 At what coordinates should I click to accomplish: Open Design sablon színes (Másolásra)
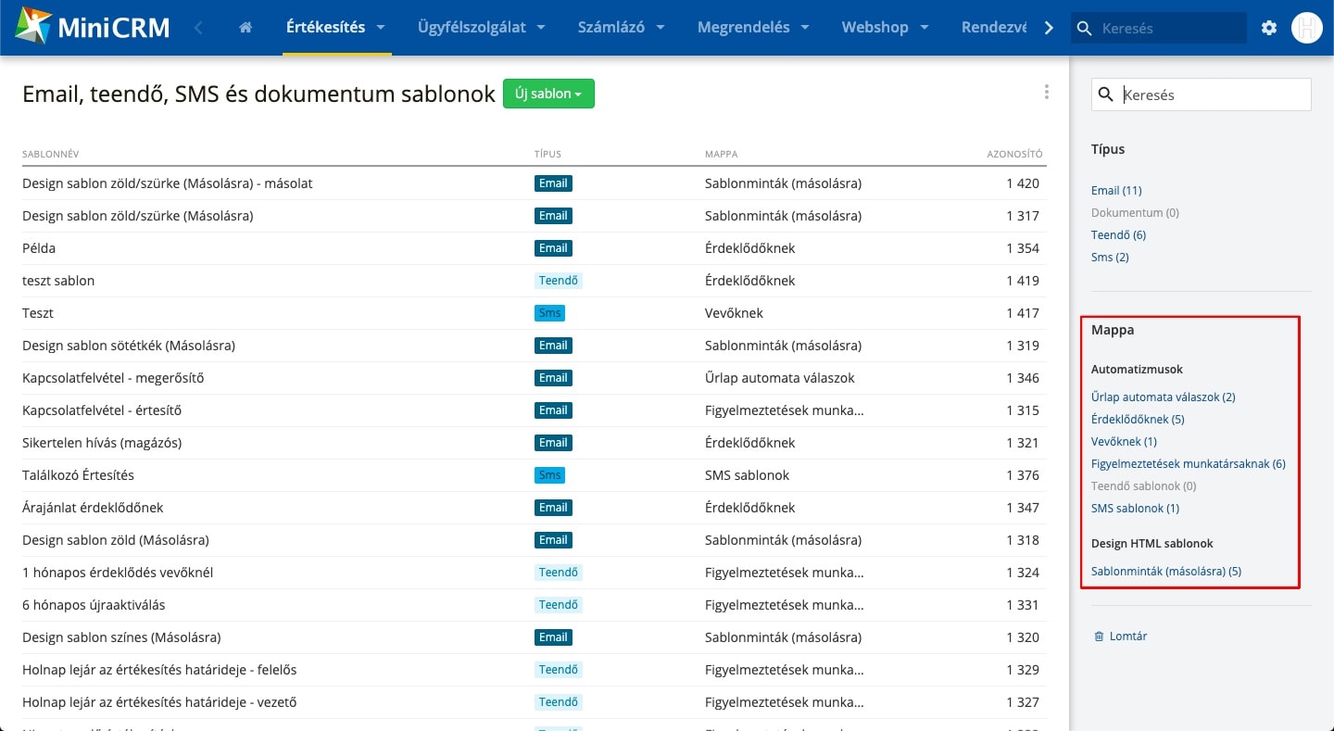coord(121,637)
